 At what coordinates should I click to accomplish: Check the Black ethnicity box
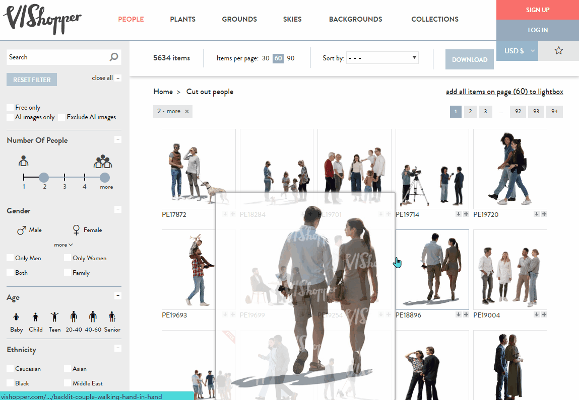point(11,383)
